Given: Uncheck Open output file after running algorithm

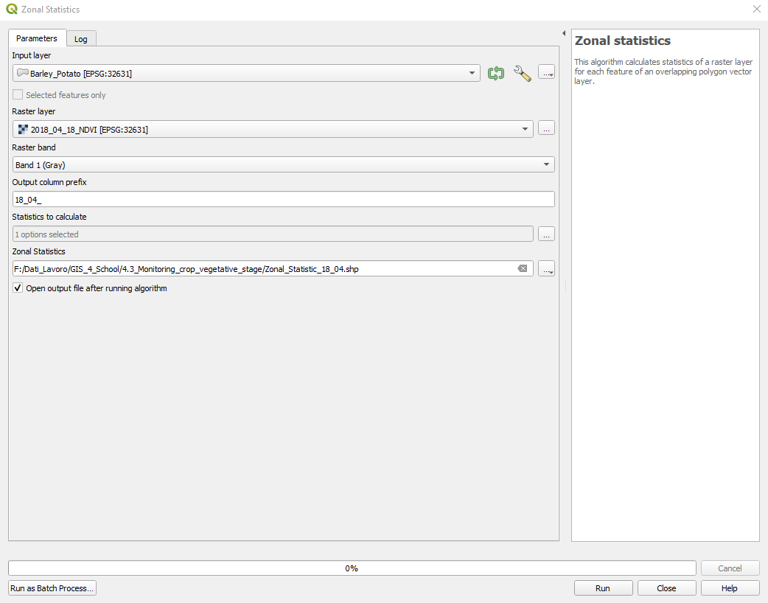Looking at the screenshot, I should (x=18, y=288).
